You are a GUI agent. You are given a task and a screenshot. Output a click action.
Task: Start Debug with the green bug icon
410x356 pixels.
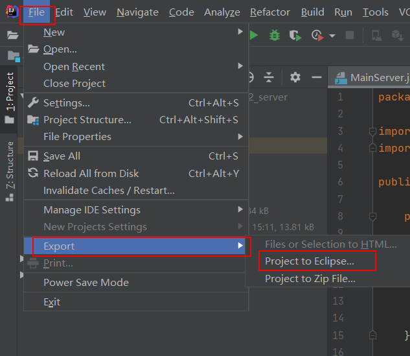275,35
